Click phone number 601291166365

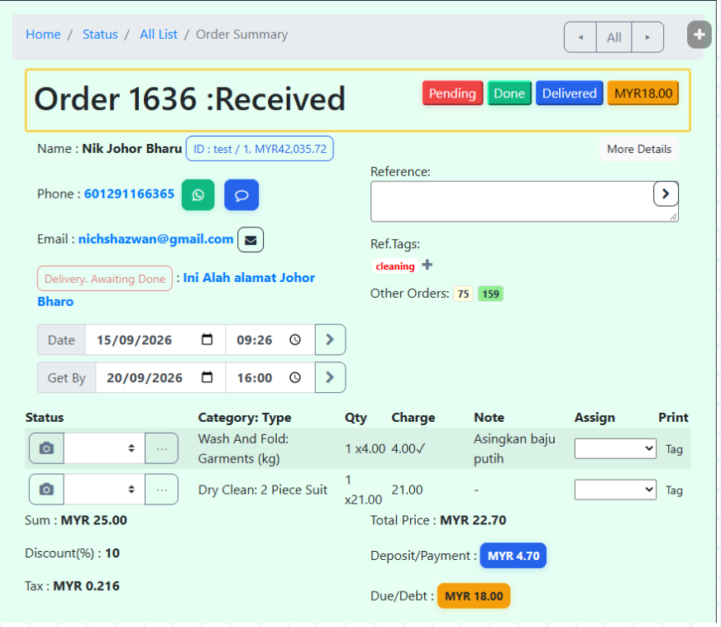click(x=129, y=194)
